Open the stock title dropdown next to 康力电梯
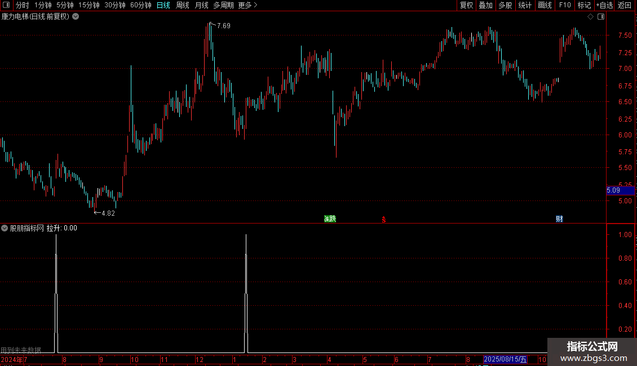Image resolution: width=637 pixels, height=366 pixels. click(x=76, y=17)
